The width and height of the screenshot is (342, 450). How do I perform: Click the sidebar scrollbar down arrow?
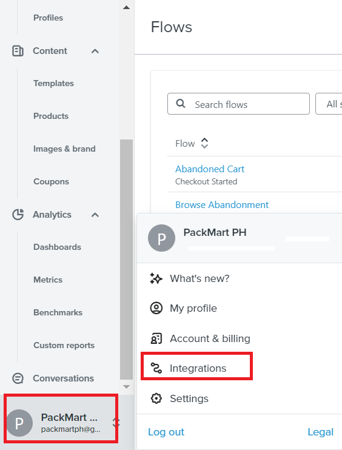[x=126, y=387]
